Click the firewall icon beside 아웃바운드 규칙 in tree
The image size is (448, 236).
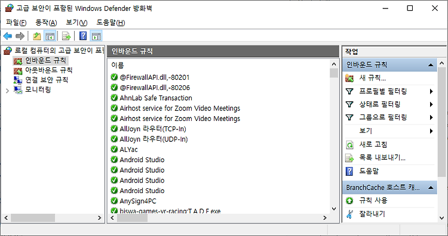point(18,70)
